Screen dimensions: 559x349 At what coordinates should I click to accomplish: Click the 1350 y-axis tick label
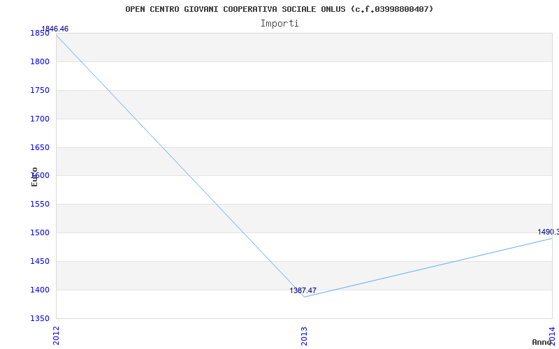pos(40,318)
